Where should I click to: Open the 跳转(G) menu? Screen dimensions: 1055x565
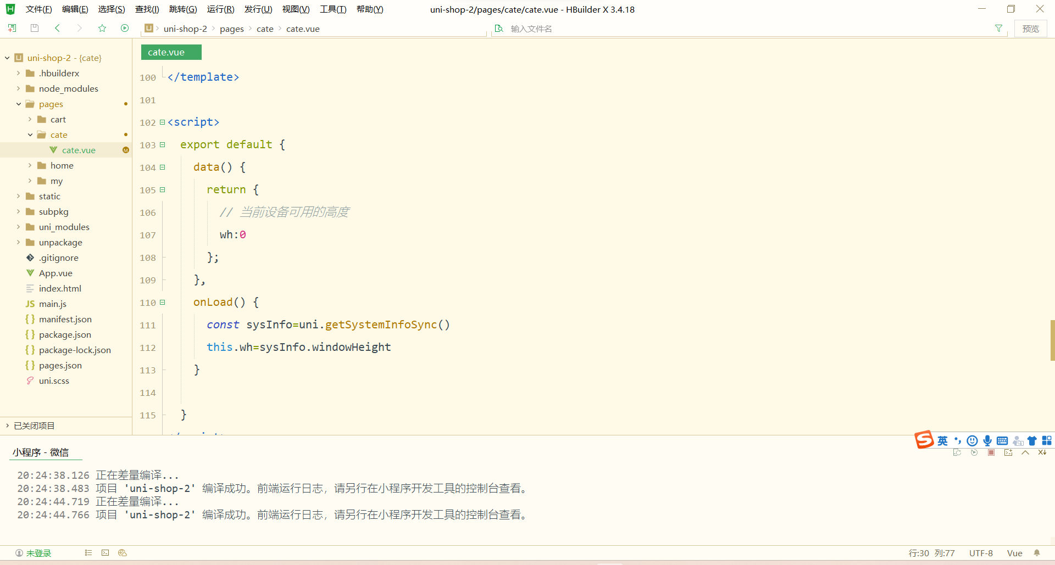click(x=183, y=9)
